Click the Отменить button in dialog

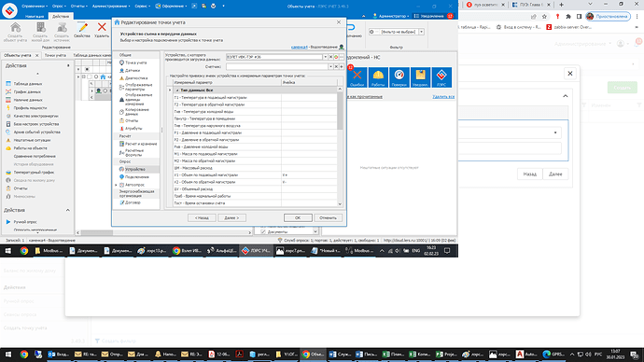click(x=328, y=218)
